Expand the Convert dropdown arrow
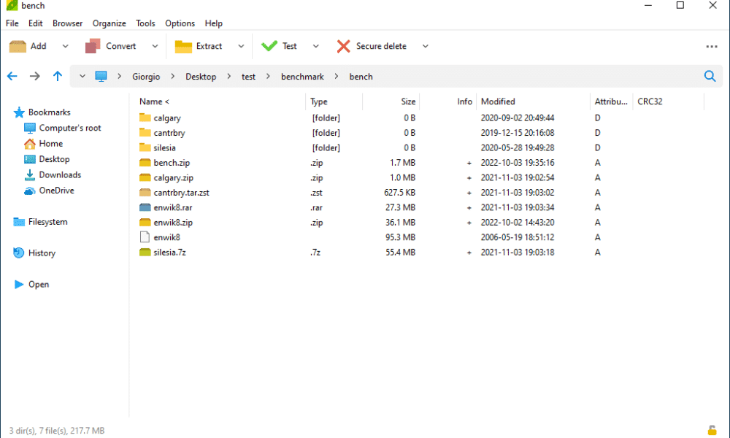 [x=155, y=46]
